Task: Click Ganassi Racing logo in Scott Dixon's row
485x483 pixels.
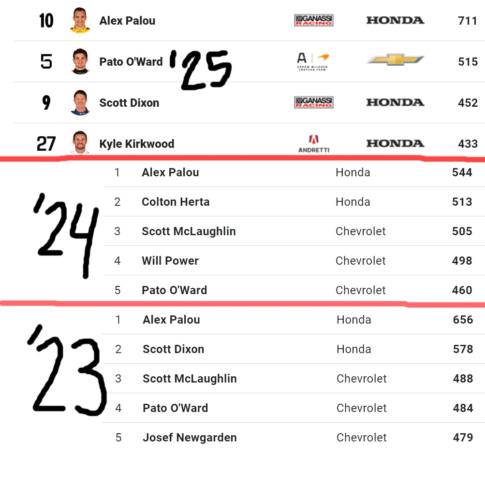Action: pos(314,102)
